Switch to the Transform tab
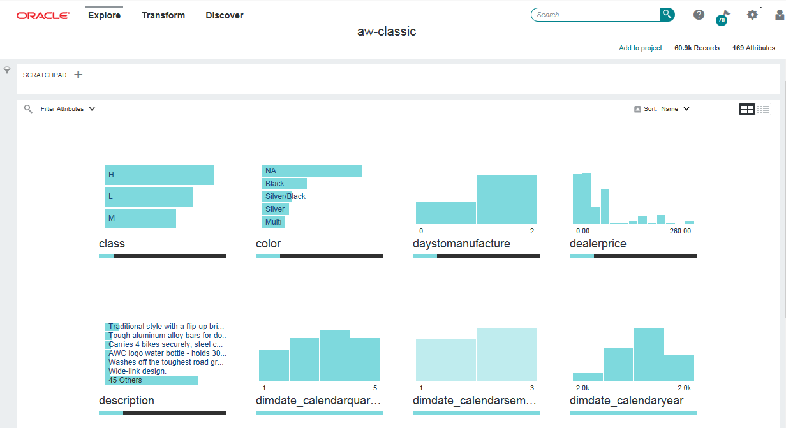The width and height of the screenshot is (786, 428). (x=163, y=15)
